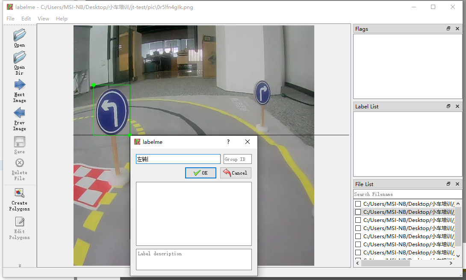Expand the toolbar overflow chevron
This screenshot has width=466, height=280.
pos(20,265)
